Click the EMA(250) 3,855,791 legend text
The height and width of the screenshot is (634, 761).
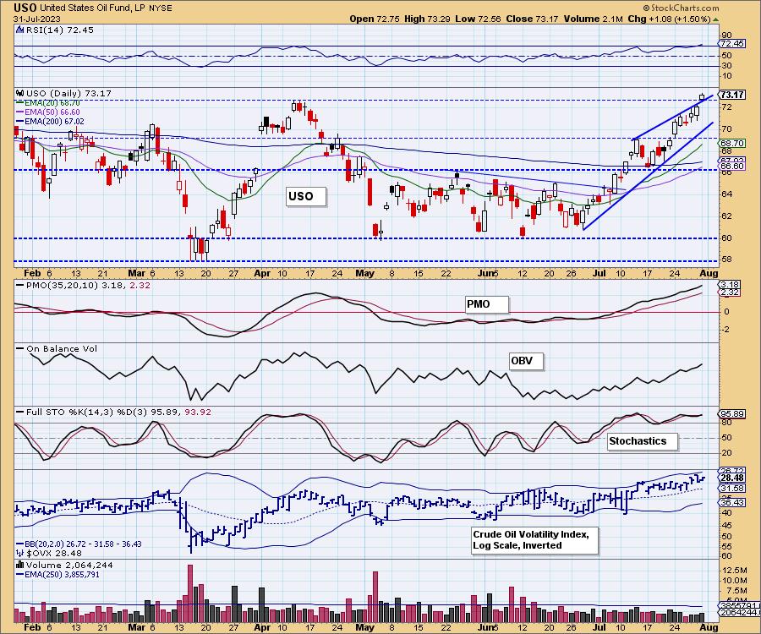click(58, 574)
